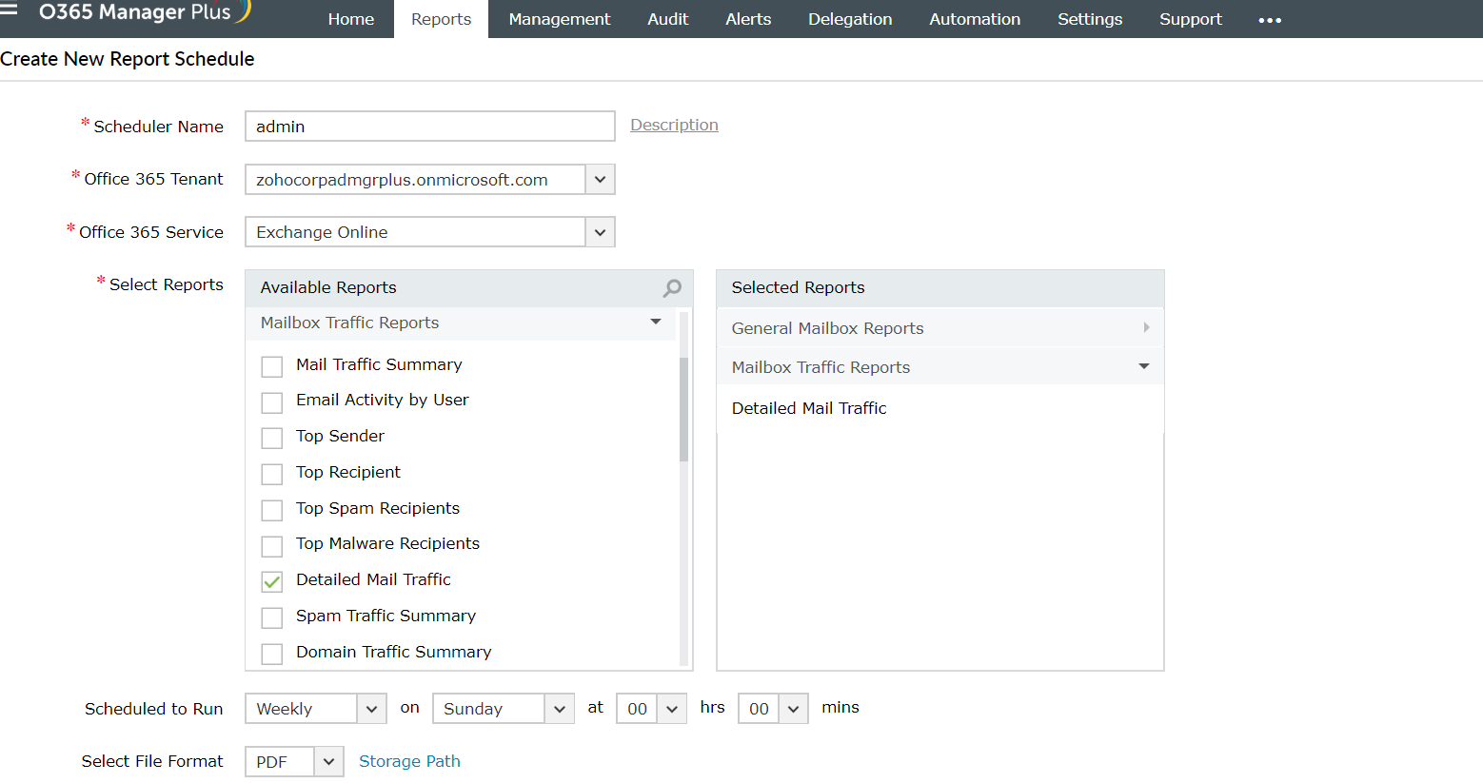Image resolution: width=1483 pixels, height=783 pixels.
Task: Open the Weekly frequency dropdown
Action: [x=371, y=709]
